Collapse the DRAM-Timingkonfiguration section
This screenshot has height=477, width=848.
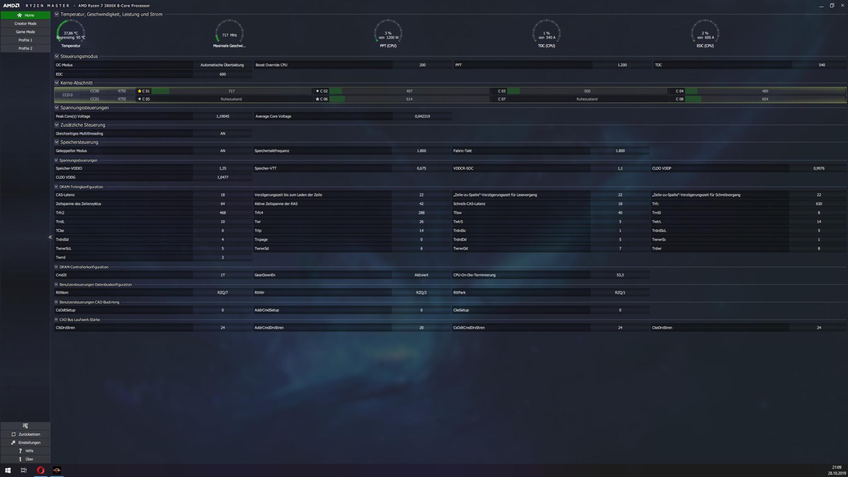pyautogui.click(x=56, y=187)
